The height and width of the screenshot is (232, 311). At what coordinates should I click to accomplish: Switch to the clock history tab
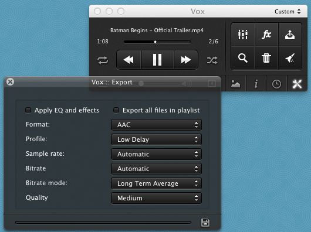(276, 84)
